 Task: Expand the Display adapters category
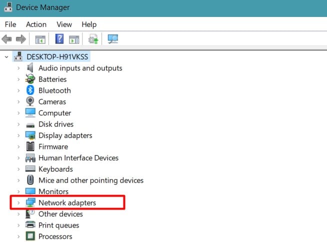pyautogui.click(x=18, y=135)
